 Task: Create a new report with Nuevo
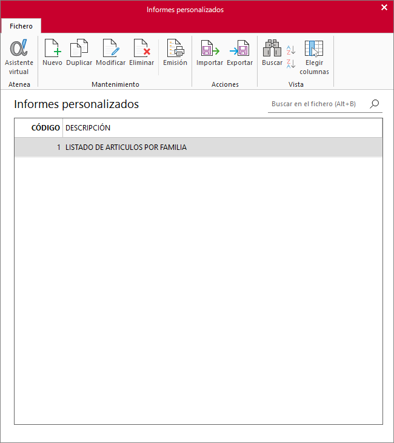coord(53,53)
